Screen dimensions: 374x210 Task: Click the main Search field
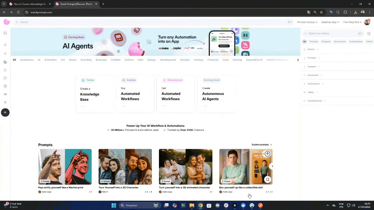click(153, 22)
